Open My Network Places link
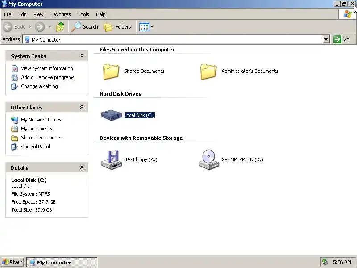Screen dimensions: 357x268 click(41, 120)
